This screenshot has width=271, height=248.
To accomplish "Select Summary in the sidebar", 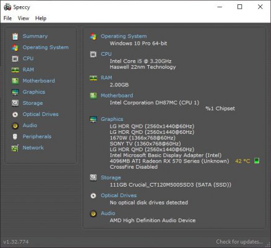I will (35, 37).
